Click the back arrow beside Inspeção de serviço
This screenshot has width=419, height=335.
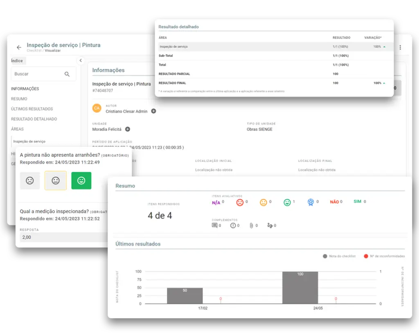[19, 47]
